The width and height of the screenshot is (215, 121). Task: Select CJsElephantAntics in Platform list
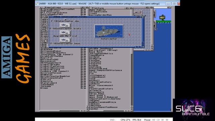click(101, 53)
